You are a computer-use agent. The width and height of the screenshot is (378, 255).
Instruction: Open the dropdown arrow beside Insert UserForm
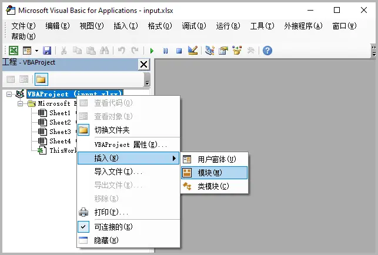(36, 51)
